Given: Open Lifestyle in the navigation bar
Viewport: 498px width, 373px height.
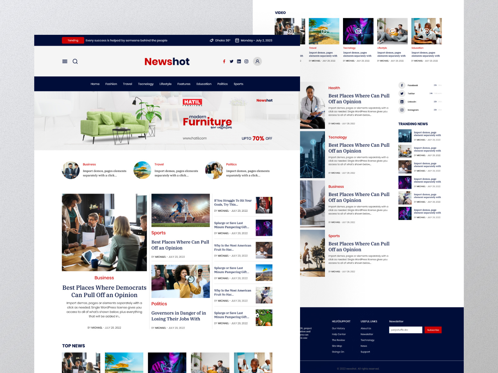Looking at the screenshot, I should (x=166, y=84).
